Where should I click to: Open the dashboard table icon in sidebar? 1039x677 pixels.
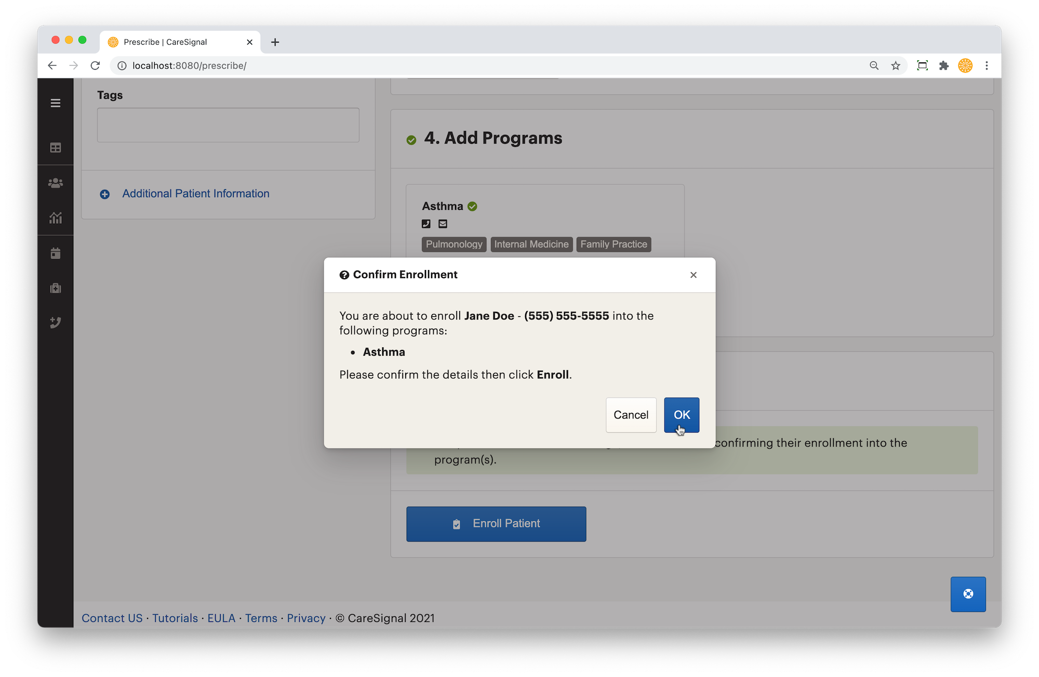(56, 148)
